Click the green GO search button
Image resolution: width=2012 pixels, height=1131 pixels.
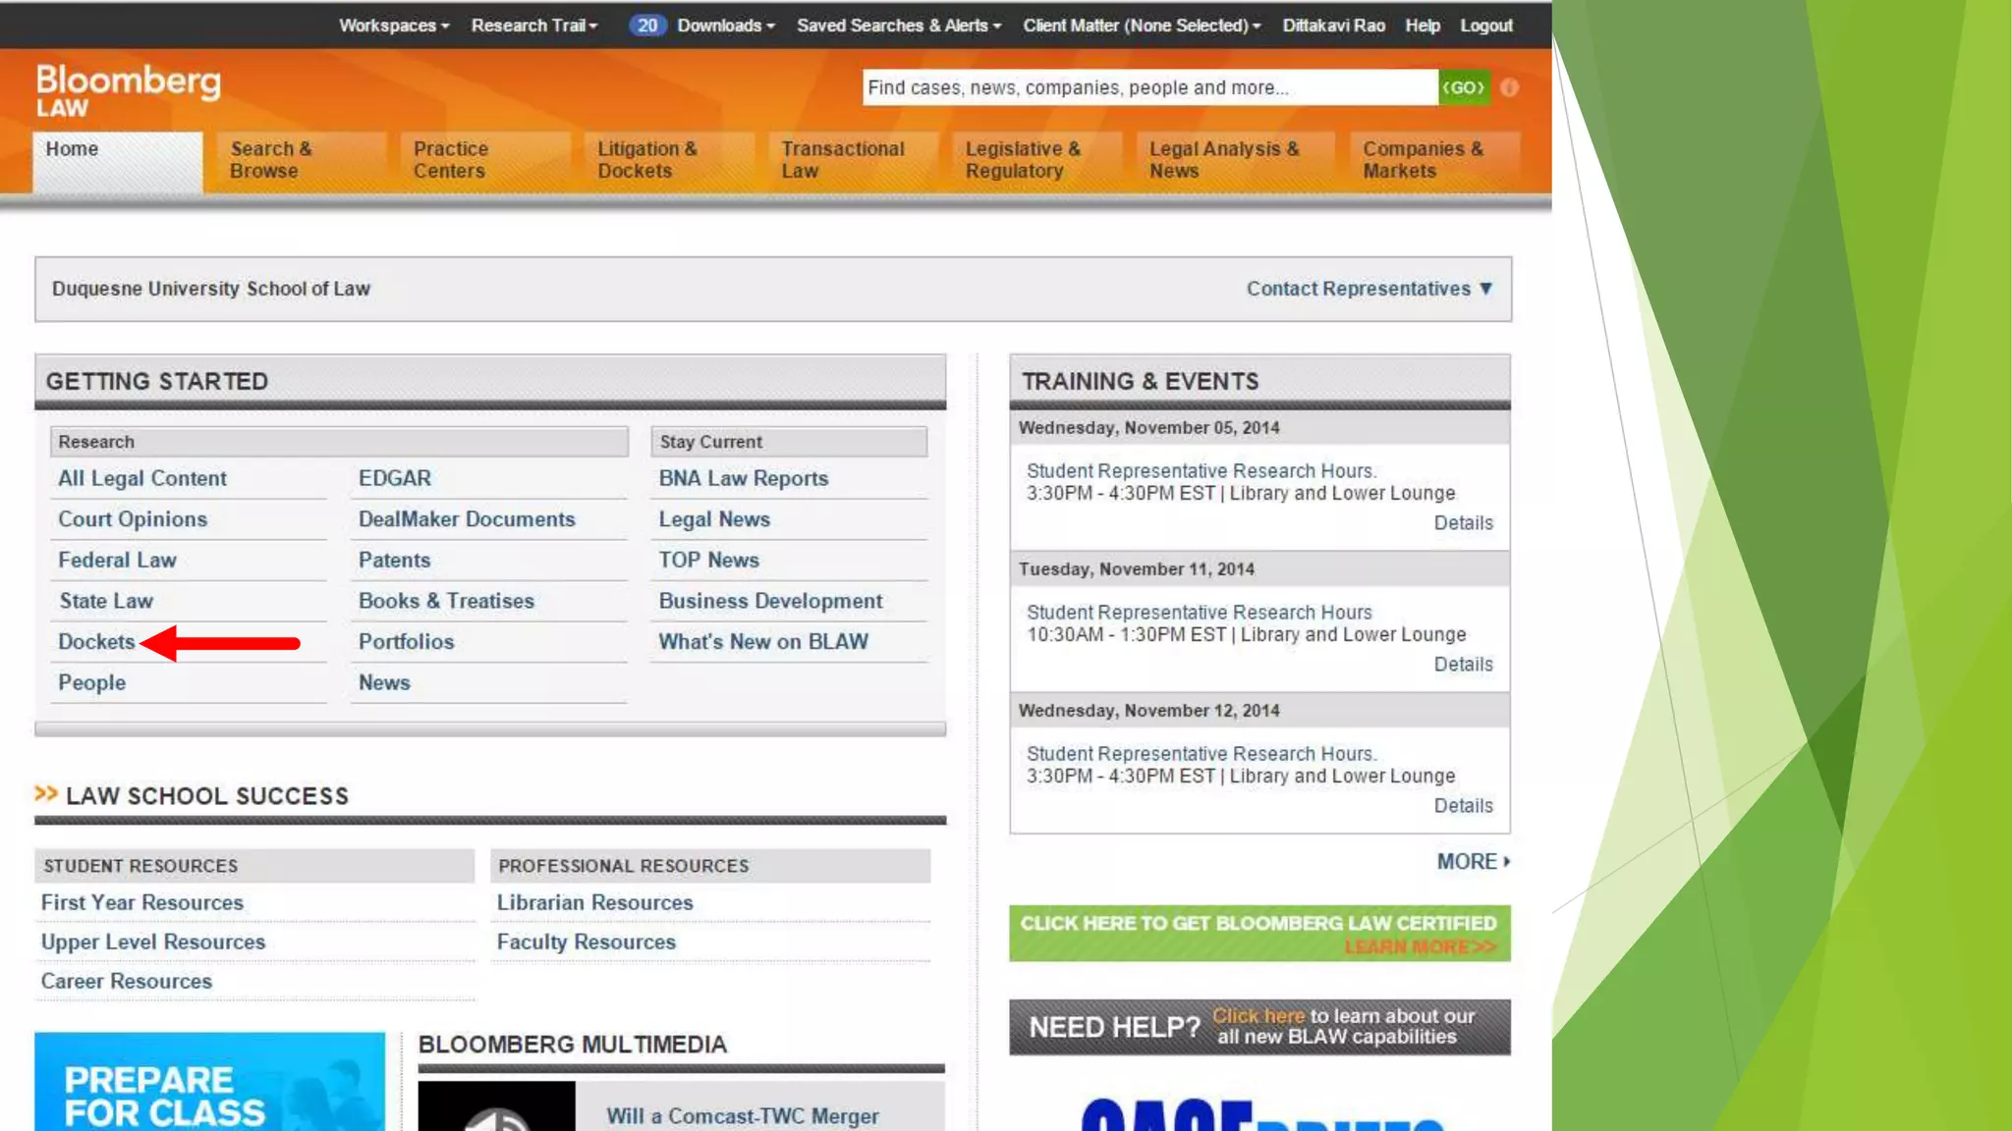(1463, 87)
